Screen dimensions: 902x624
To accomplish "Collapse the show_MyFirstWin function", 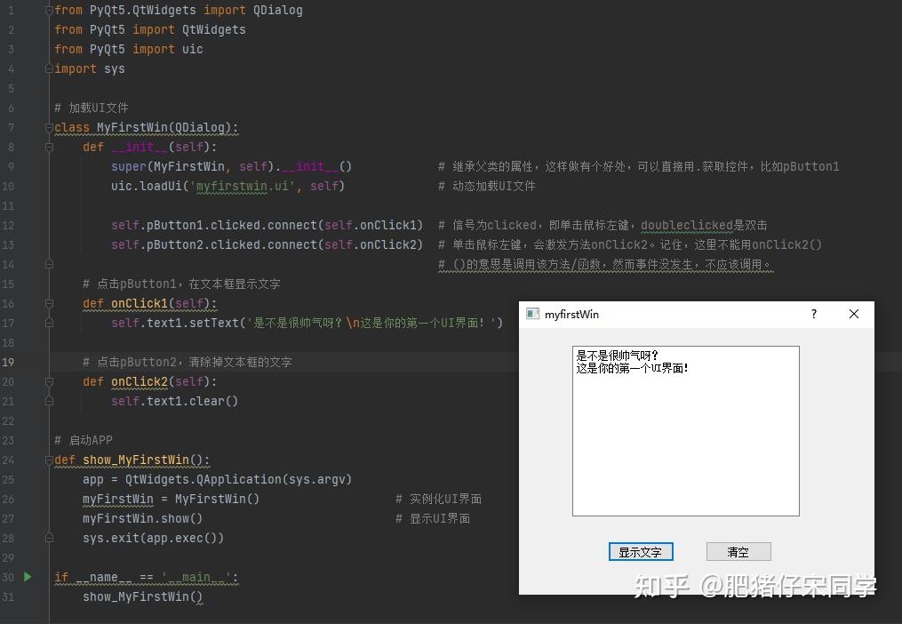I will (49, 460).
